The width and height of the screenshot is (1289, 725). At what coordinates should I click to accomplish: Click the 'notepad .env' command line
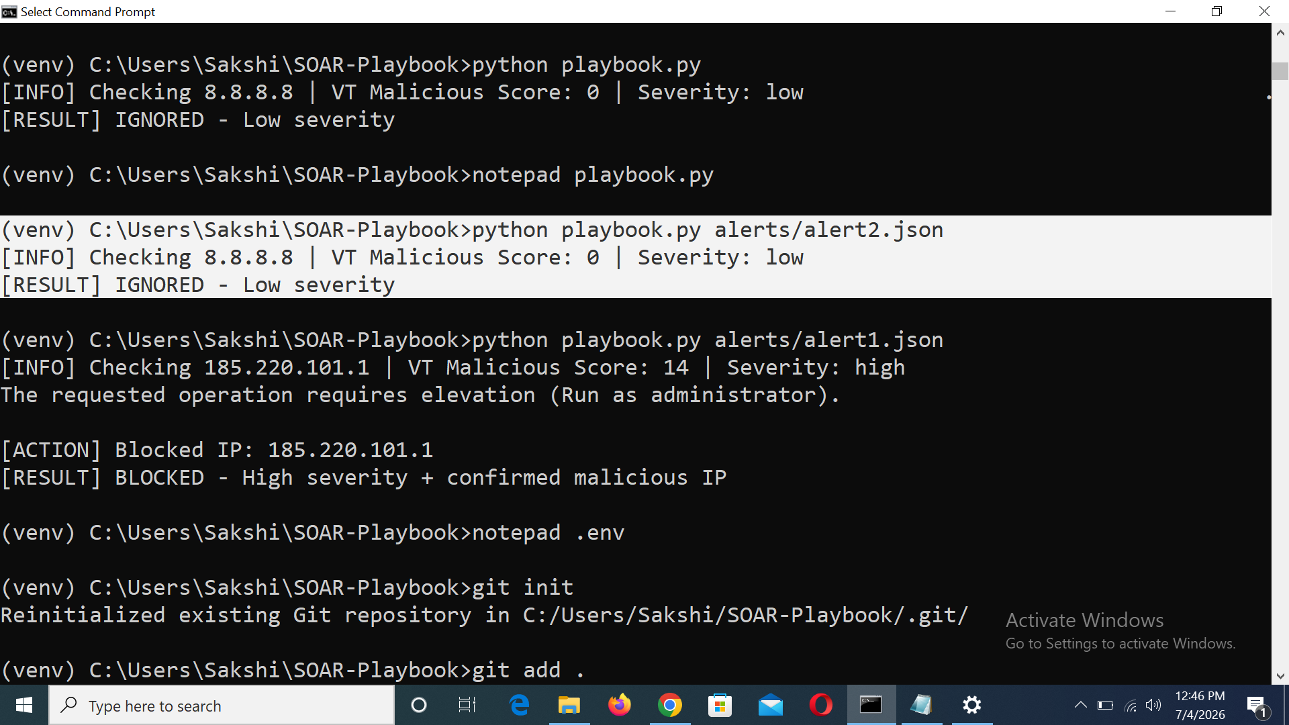tap(313, 532)
